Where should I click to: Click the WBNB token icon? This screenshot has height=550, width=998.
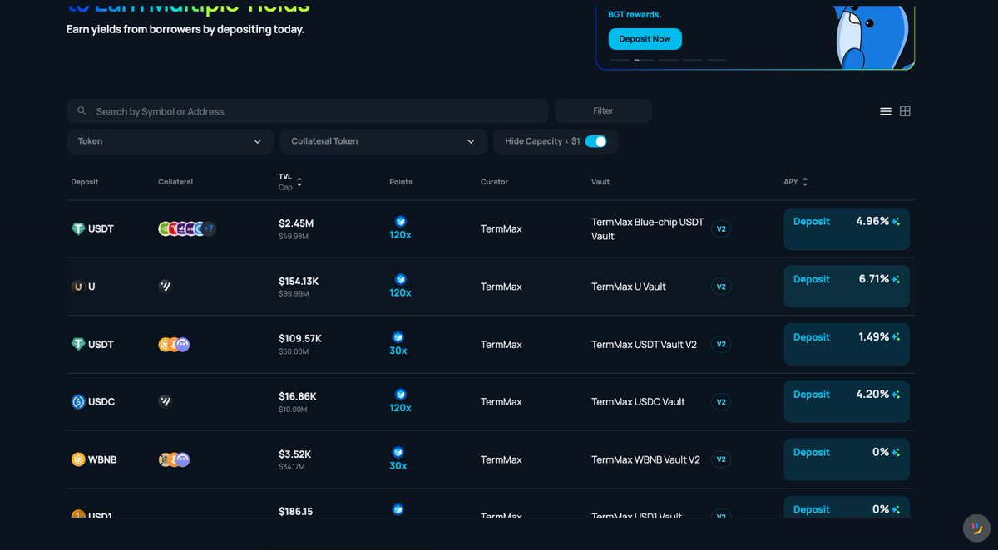click(78, 459)
